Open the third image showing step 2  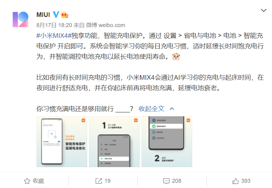tap(167, 142)
